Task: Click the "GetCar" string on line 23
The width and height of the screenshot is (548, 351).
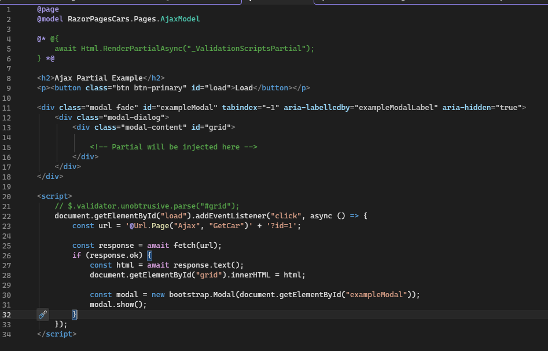Action: [226, 226]
